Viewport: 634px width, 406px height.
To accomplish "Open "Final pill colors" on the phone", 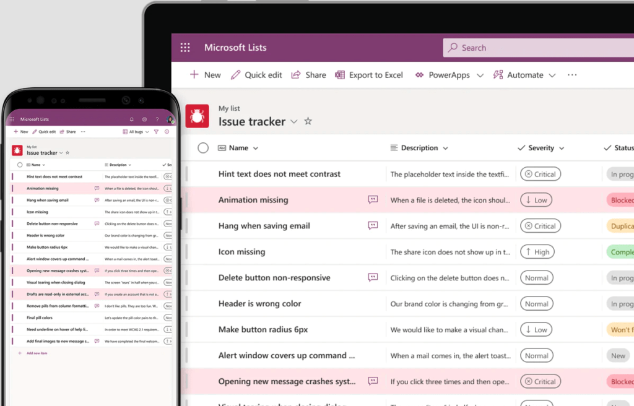I will tap(40, 317).
